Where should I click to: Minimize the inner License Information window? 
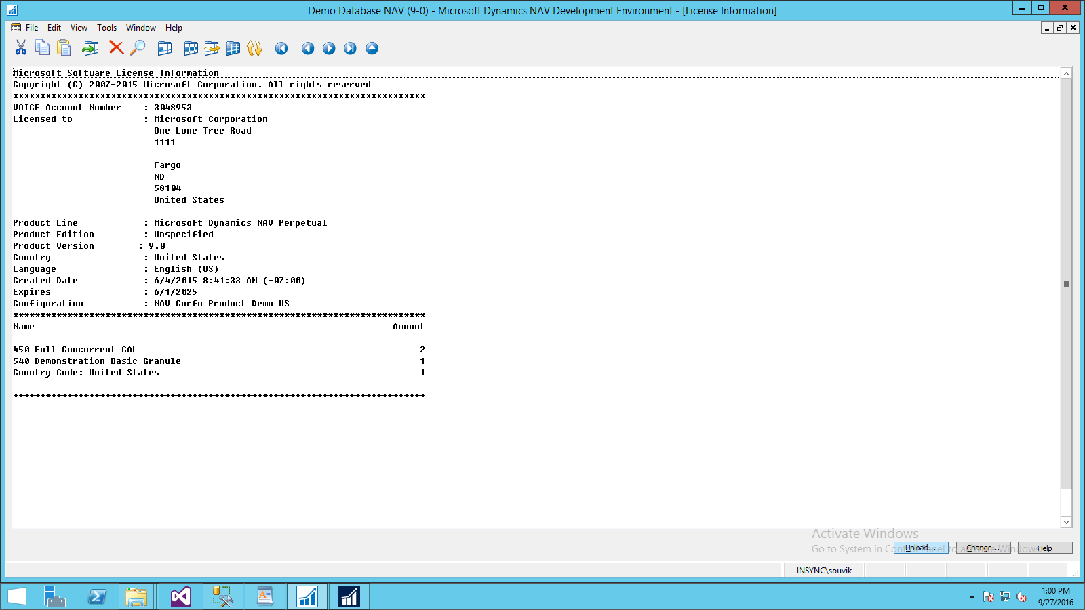[x=1047, y=28]
